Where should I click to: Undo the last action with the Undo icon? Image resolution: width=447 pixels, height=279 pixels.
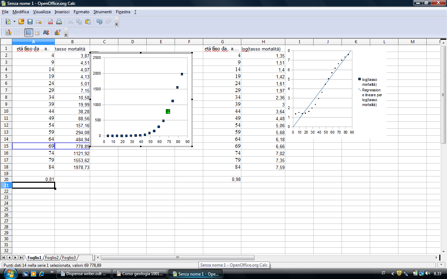click(100, 22)
